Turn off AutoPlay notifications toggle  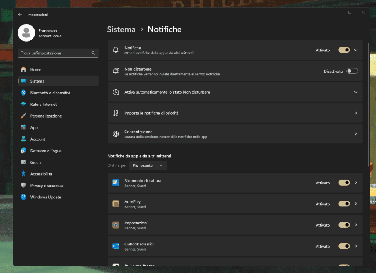click(344, 204)
